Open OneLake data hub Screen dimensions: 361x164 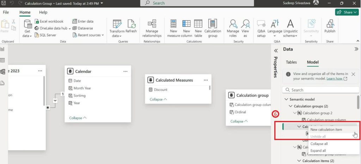tap(53, 28)
